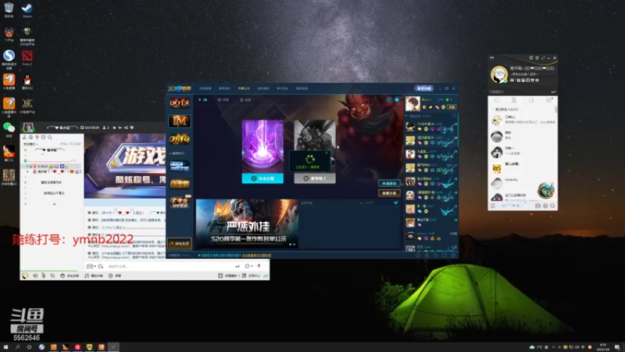
Task: Click the send arrow in YY channel chat input
Action: pos(237,266)
